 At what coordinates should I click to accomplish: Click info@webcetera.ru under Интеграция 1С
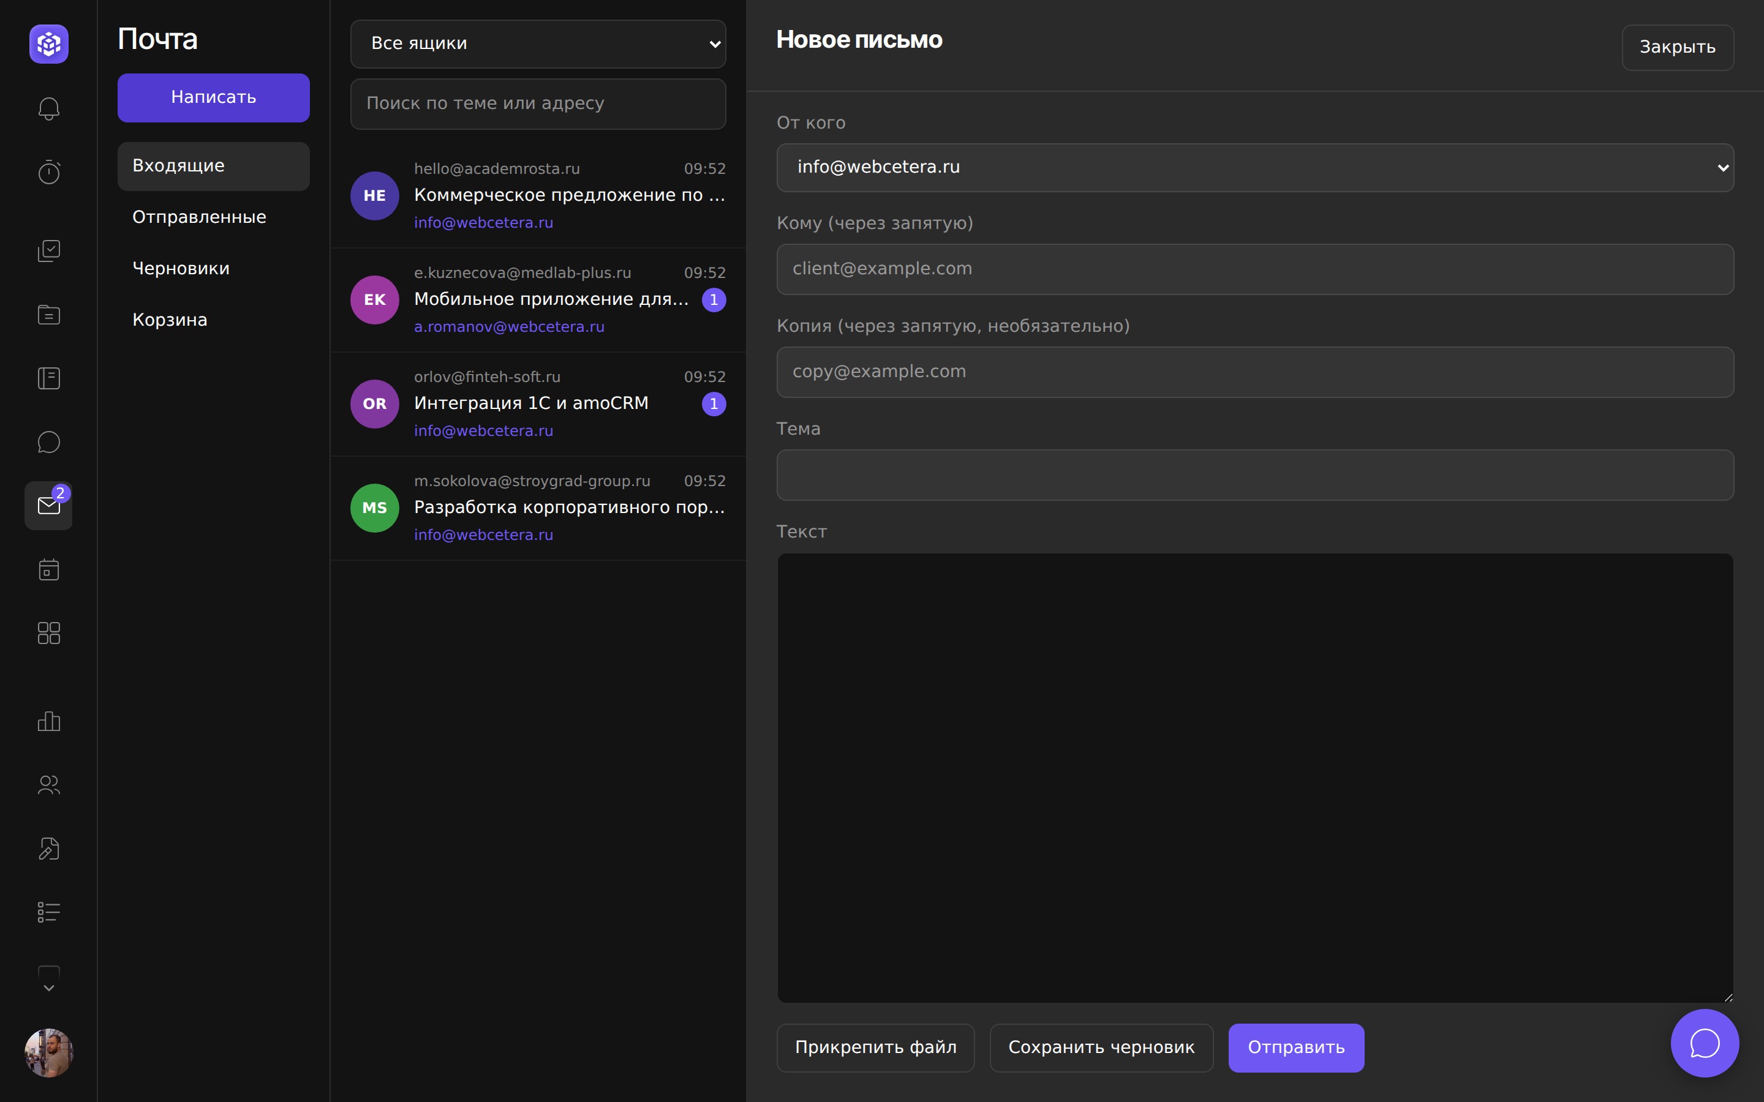[483, 432]
